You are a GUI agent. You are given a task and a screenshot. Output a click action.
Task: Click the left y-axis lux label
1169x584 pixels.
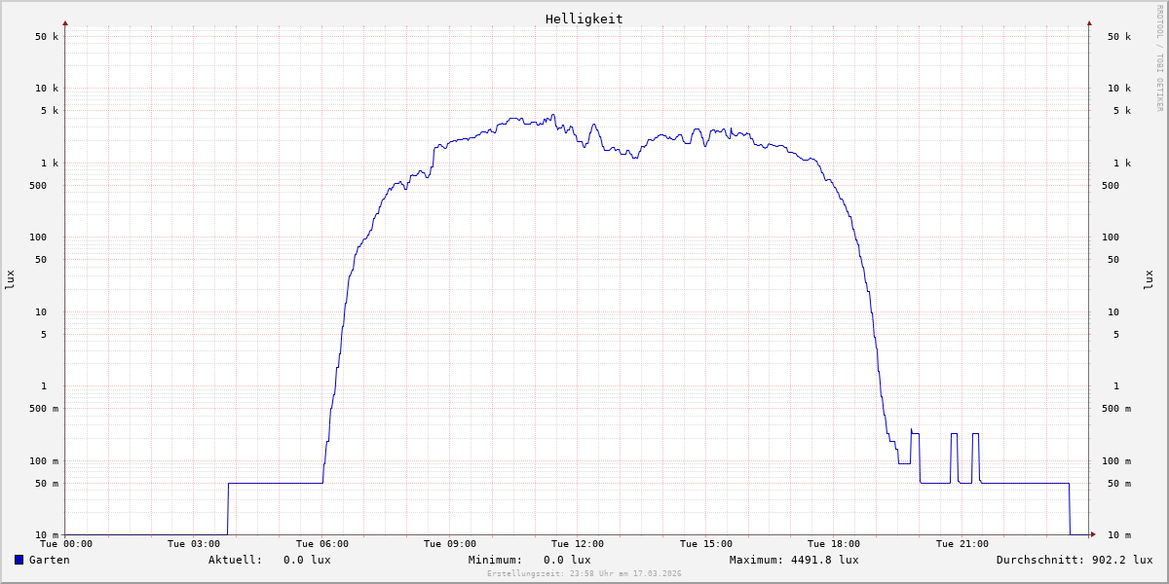[x=10, y=279]
